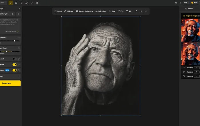This screenshot has width=200, height=126.
Task: Open the 54% zoom dropdown
Action: [x=186, y=3]
